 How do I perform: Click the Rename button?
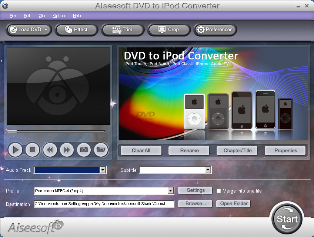[x=189, y=150]
